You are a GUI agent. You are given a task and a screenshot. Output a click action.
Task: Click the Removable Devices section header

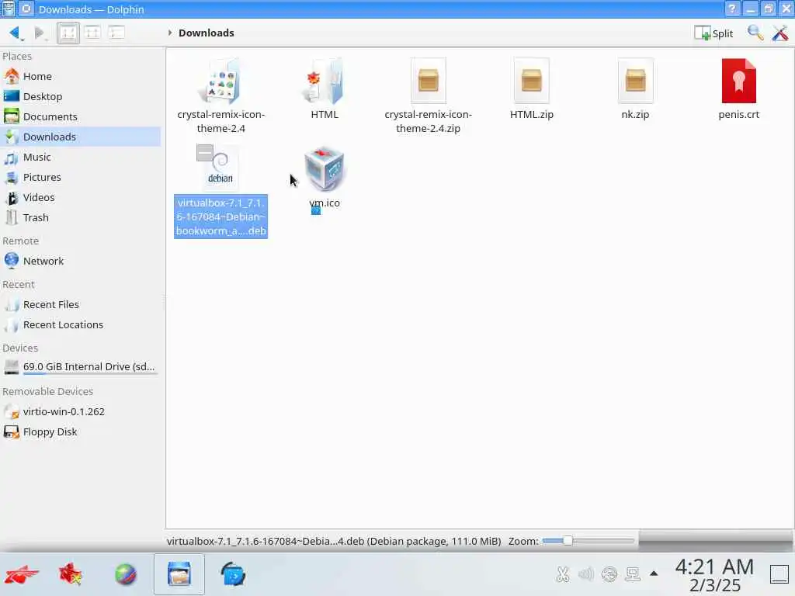tap(47, 392)
